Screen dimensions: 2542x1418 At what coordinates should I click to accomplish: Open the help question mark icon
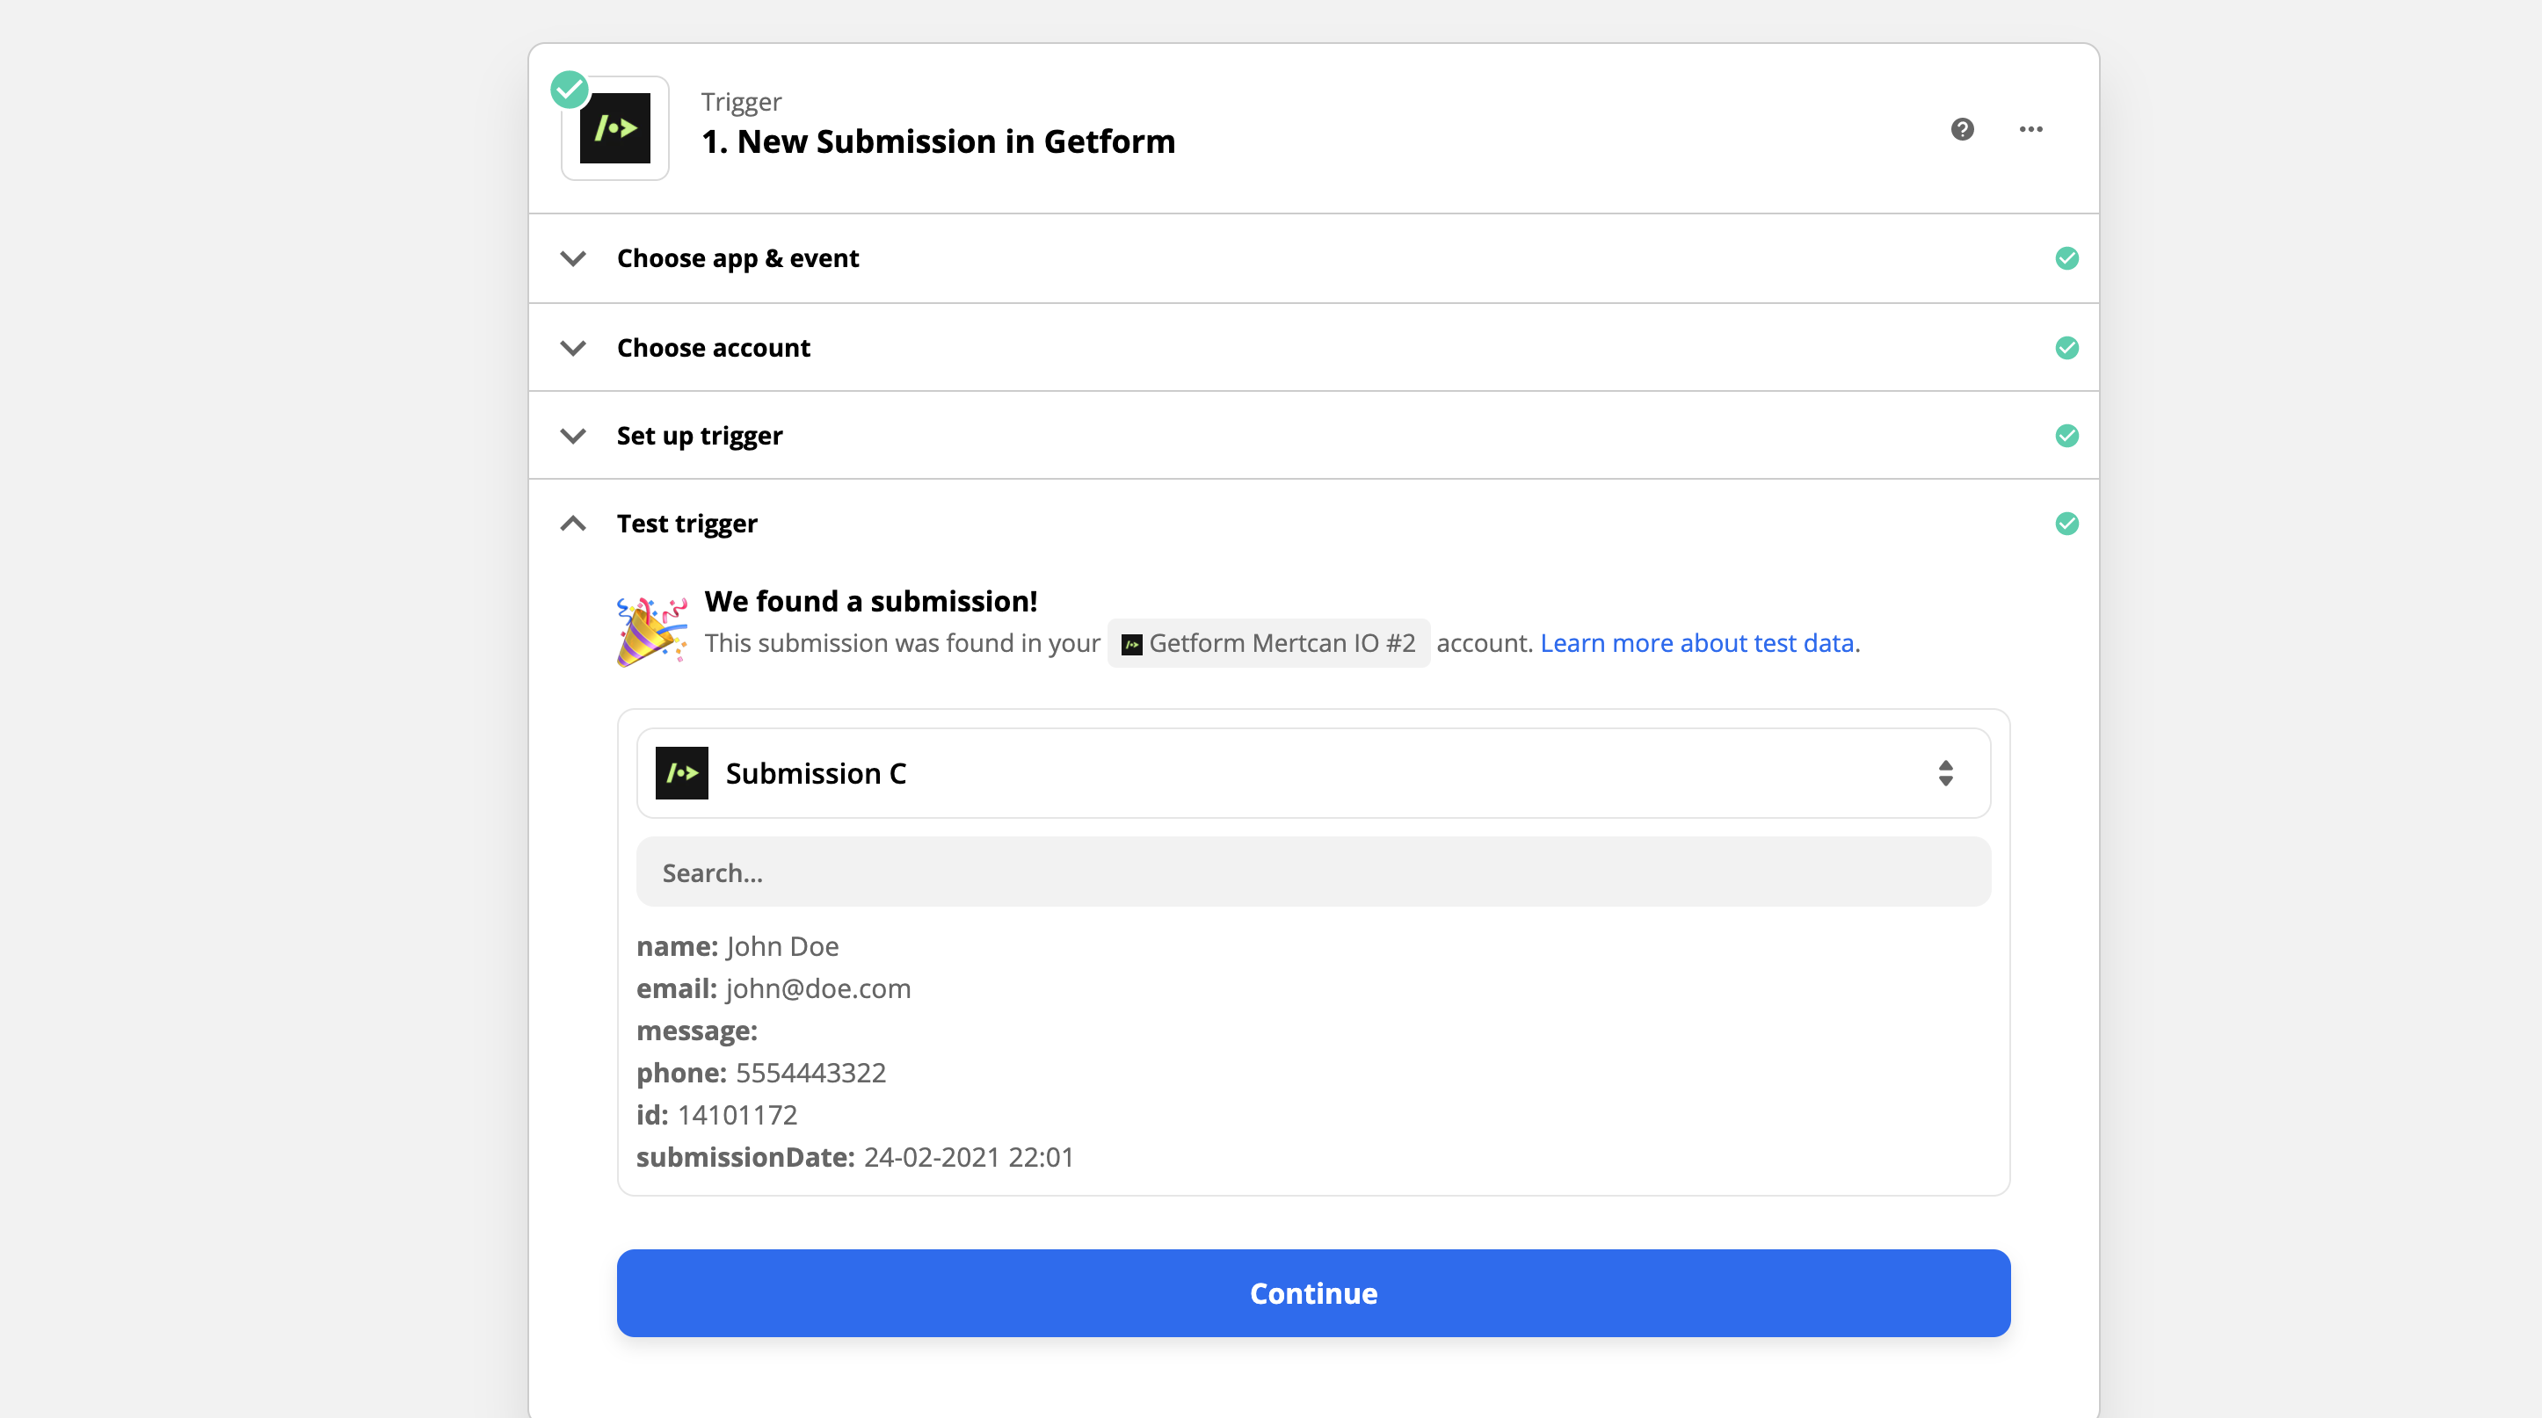(x=1962, y=129)
